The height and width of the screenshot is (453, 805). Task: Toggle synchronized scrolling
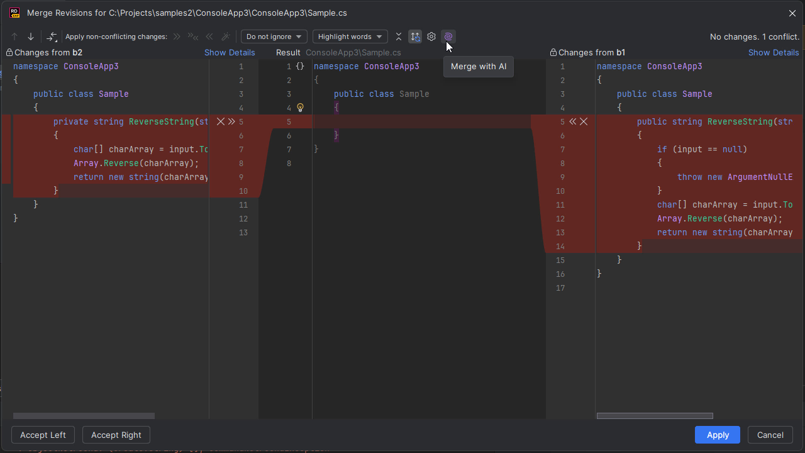click(415, 36)
